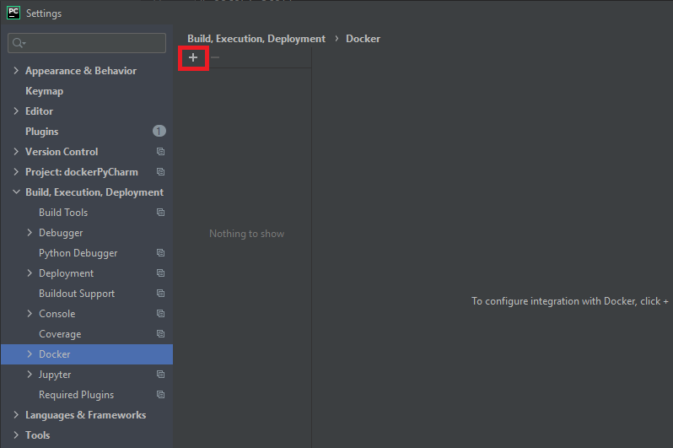Open the Keymap settings page
Viewport: 673px width, 448px height.
[44, 91]
